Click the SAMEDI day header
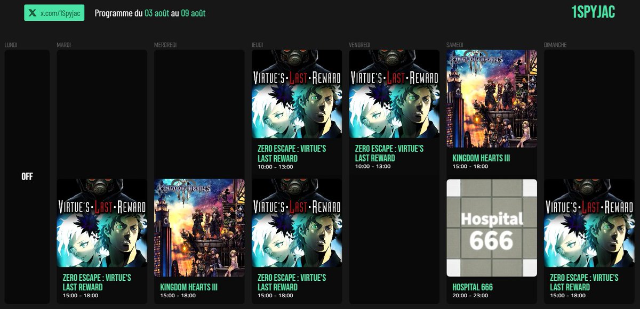This screenshot has width=640, height=309. 454,45
